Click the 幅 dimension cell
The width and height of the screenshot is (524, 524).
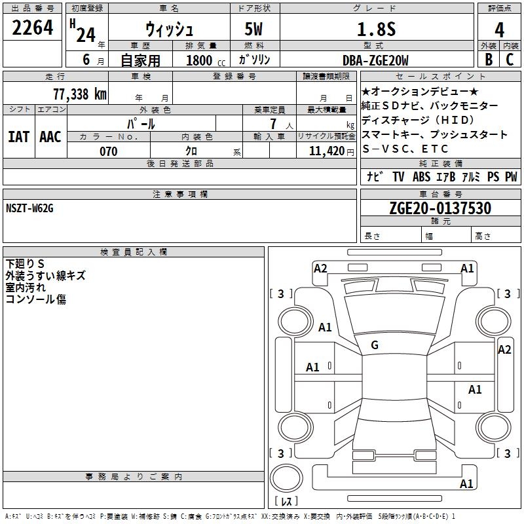tap(447, 236)
